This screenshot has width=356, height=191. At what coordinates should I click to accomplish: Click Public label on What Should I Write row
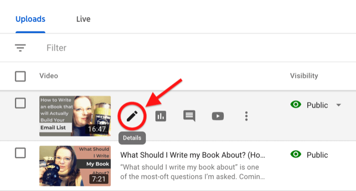(317, 155)
